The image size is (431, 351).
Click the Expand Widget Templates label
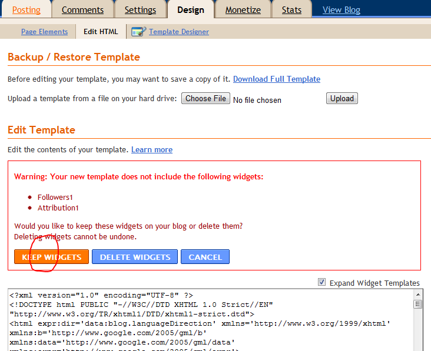pyautogui.click(x=374, y=283)
